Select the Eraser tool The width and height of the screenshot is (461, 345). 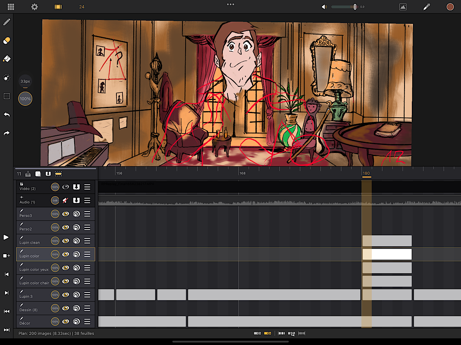pos(7,41)
